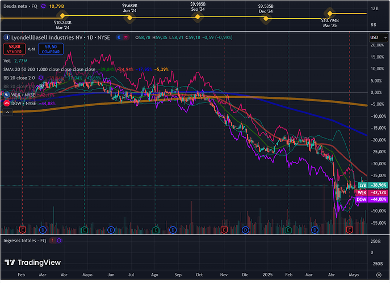
Task: Click the 58,88 VENDER sell button
Action: coord(14,49)
